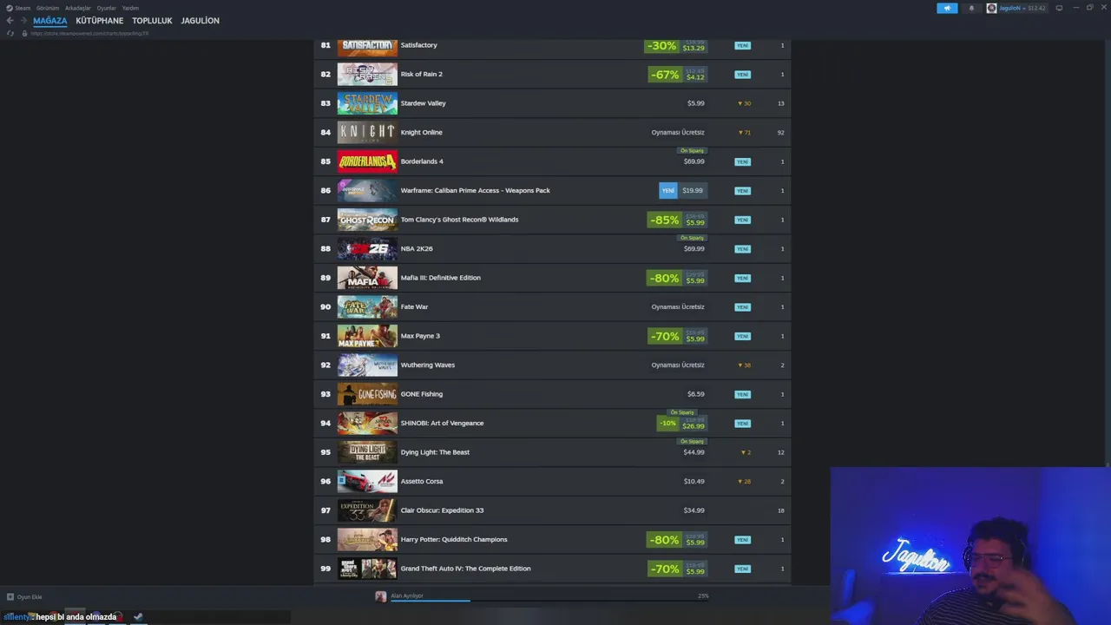Open the Grand Theft Auto IV thumbnail
Screen dimensions: 1111x625
pyautogui.click(x=367, y=569)
